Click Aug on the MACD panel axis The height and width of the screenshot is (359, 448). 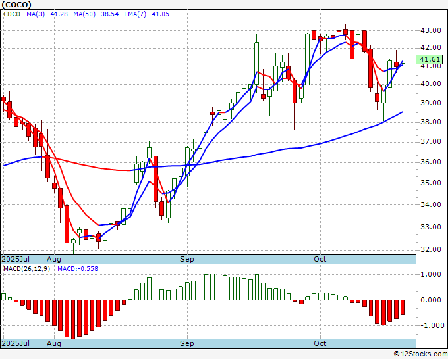(x=54, y=343)
